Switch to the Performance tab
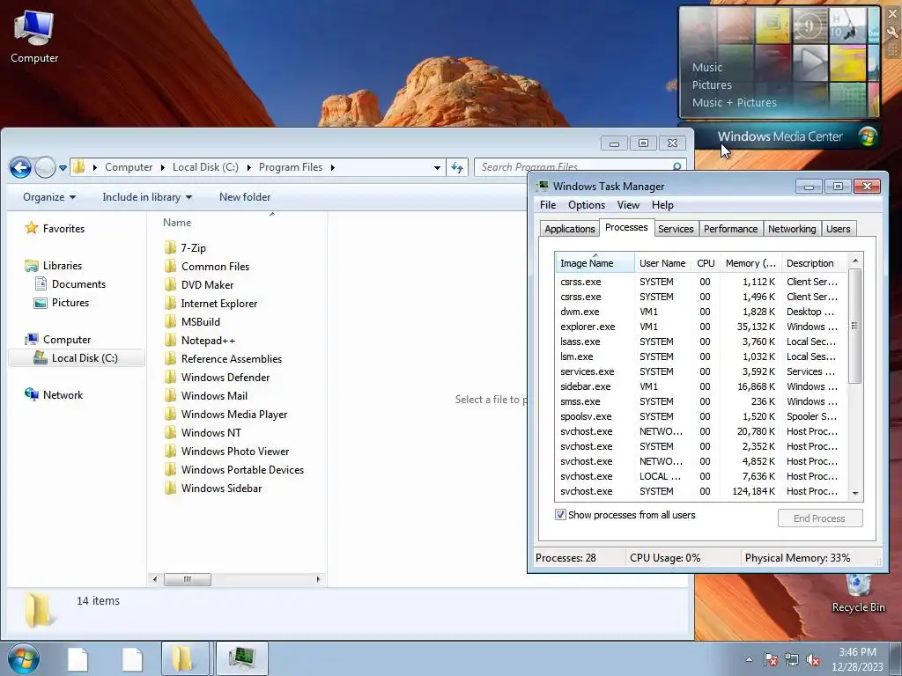 [x=730, y=229]
